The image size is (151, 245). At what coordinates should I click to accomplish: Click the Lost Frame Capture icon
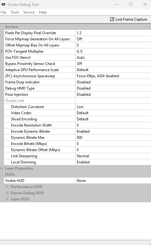click(112, 19)
